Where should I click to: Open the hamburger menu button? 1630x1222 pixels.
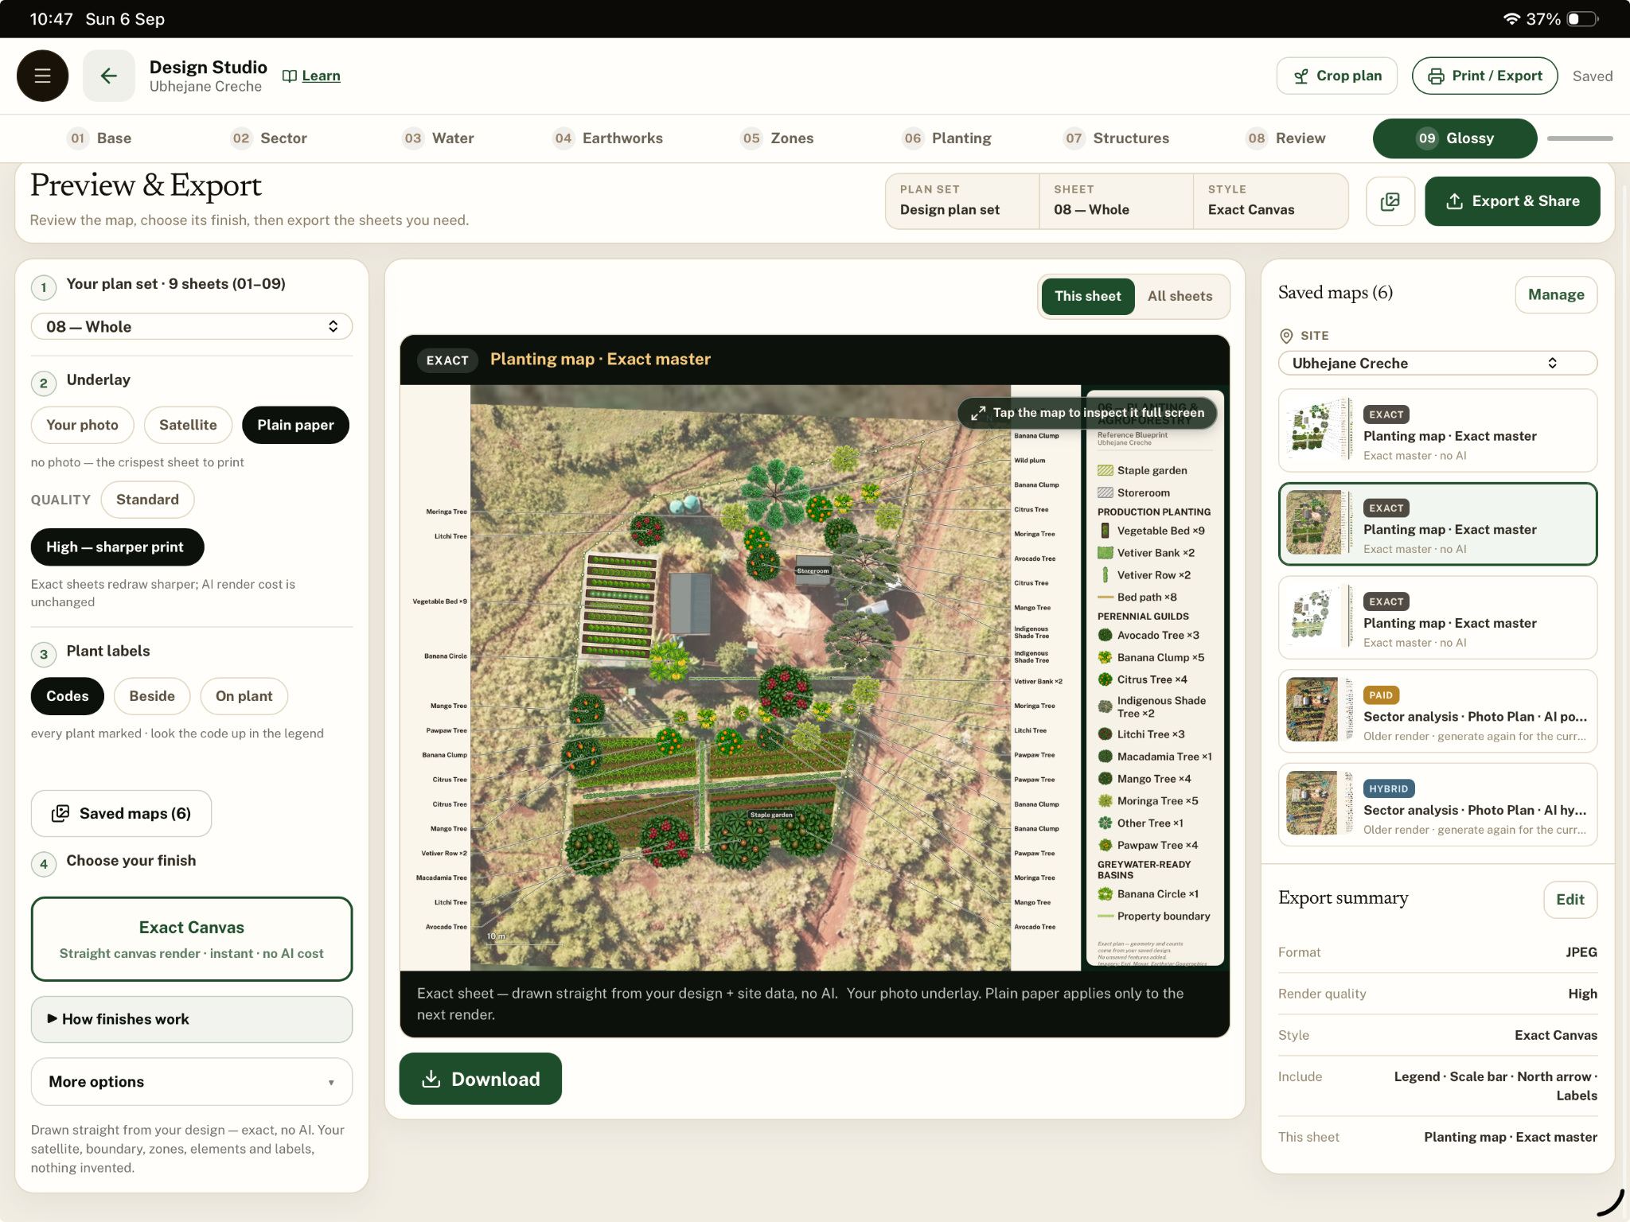pos(42,76)
